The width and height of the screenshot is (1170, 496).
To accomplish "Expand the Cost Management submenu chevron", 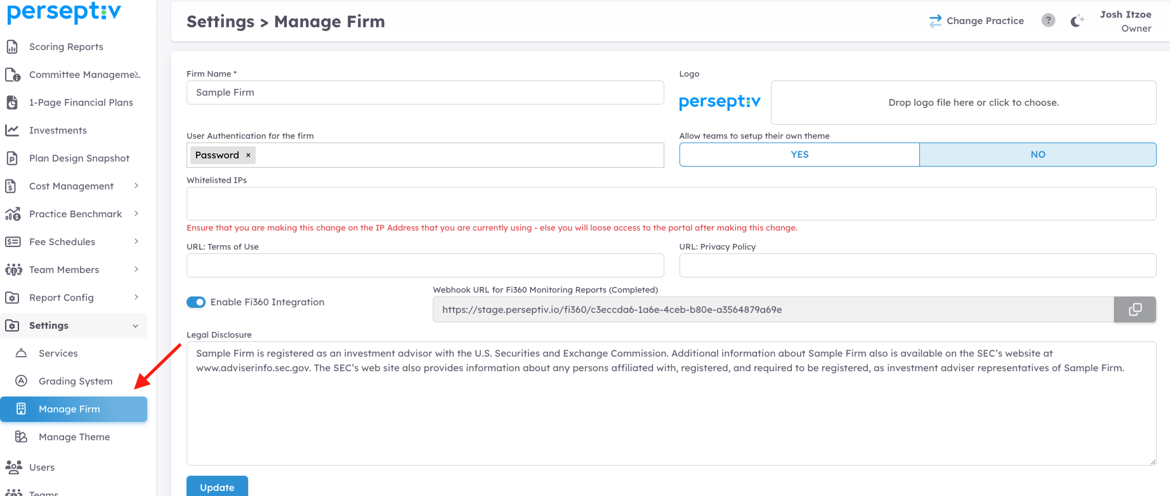I will tap(136, 186).
